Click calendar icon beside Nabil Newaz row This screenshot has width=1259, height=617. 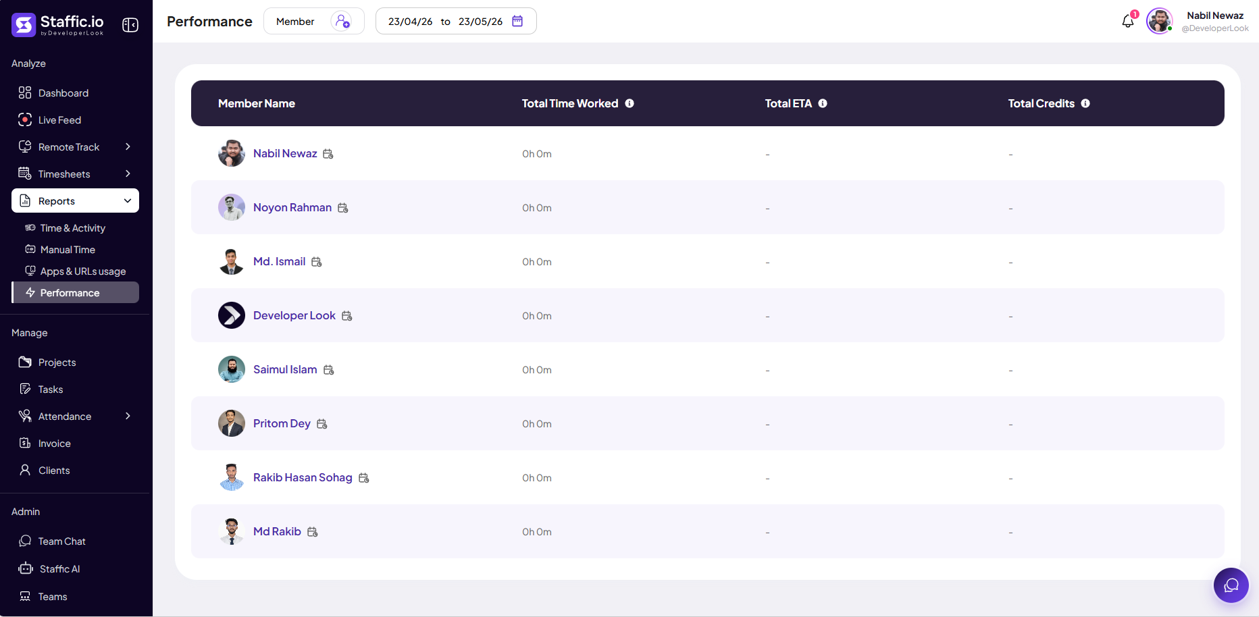click(x=328, y=154)
